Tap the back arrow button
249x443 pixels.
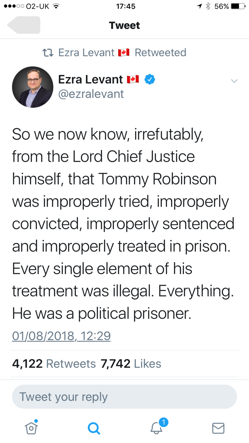(24, 25)
